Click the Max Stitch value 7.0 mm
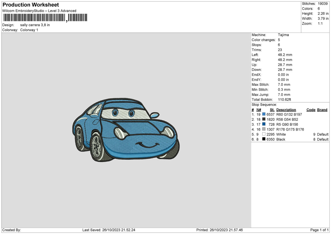 pyautogui.click(x=284, y=85)
